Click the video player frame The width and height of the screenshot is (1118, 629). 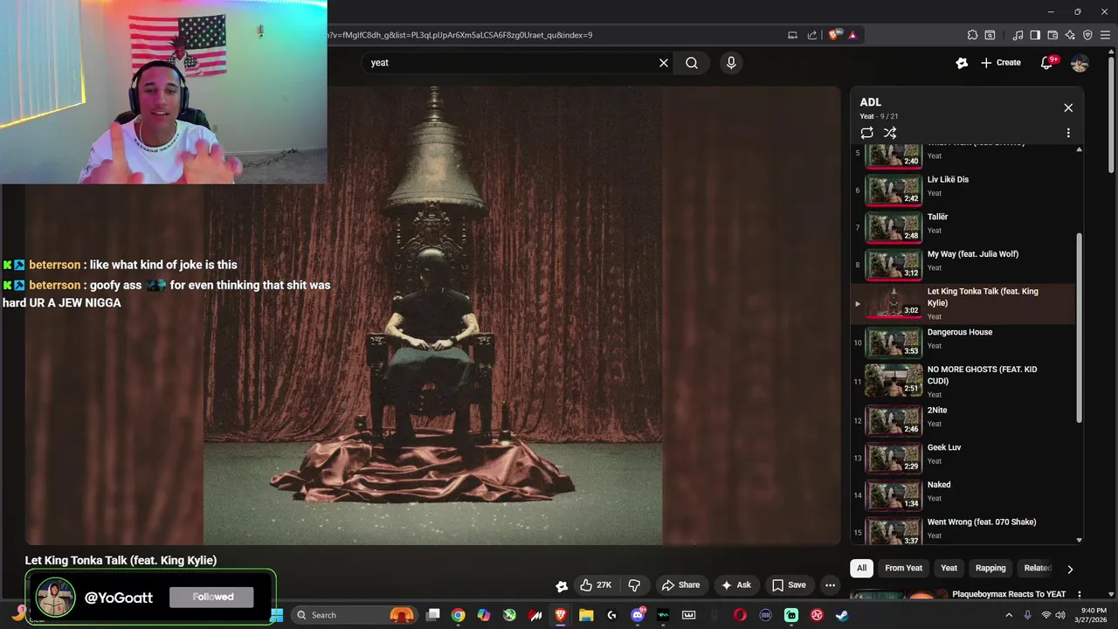432,315
